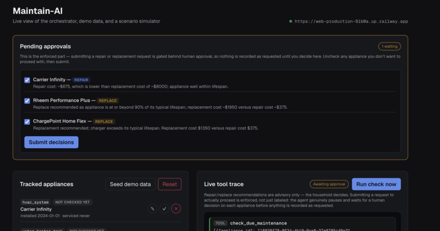
Task: Uncheck the Rheem Performance Plus checkbox
Action: 27,101
